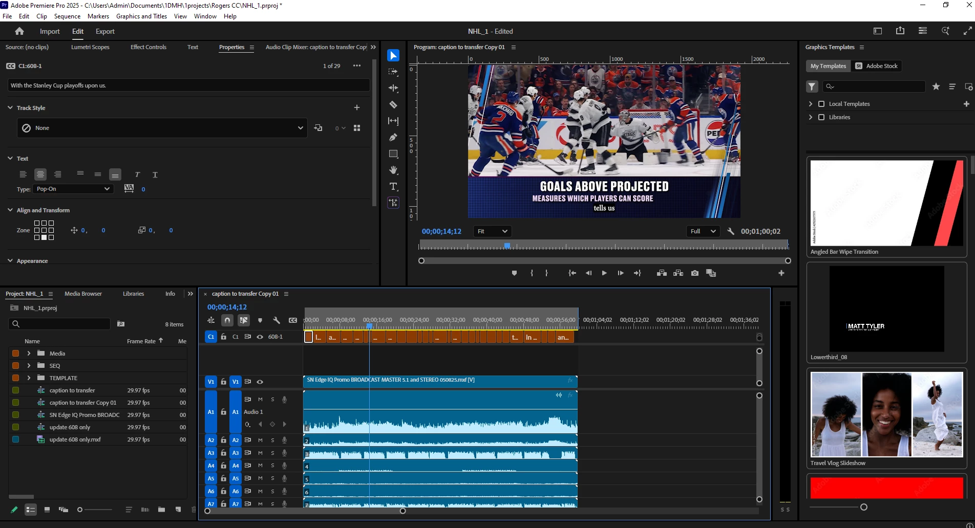Screen dimensions: 975x528
Task: Toggle V1 track output eye
Action: coord(260,382)
